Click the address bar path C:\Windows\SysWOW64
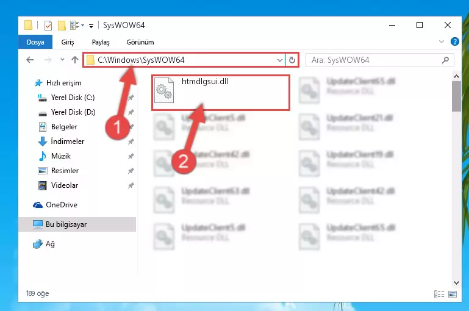The width and height of the screenshot is (469, 311). pyautogui.click(x=141, y=60)
